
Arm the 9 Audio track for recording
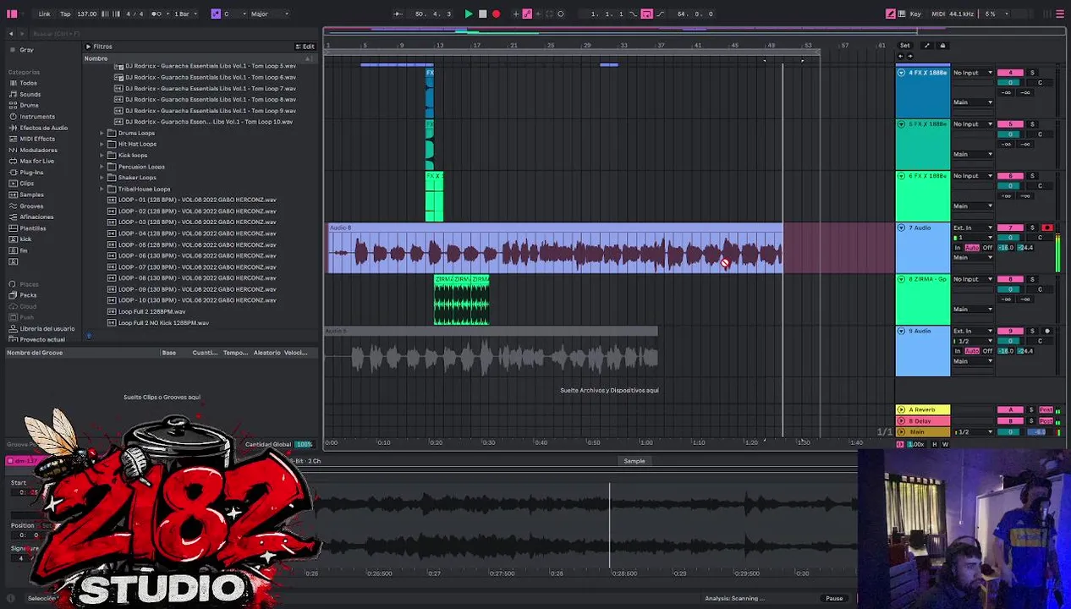point(1047,331)
